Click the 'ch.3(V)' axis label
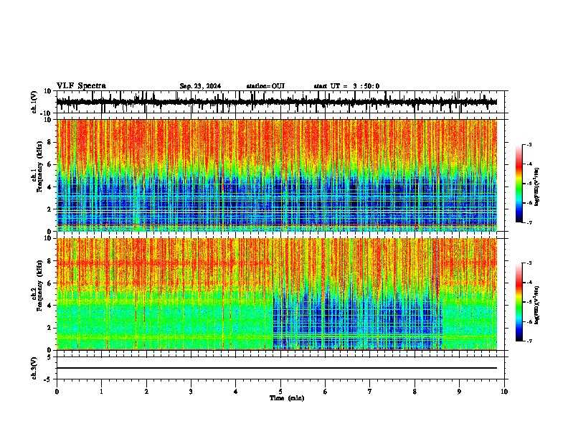Screen dimensions: 568x439 coord(34,369)
